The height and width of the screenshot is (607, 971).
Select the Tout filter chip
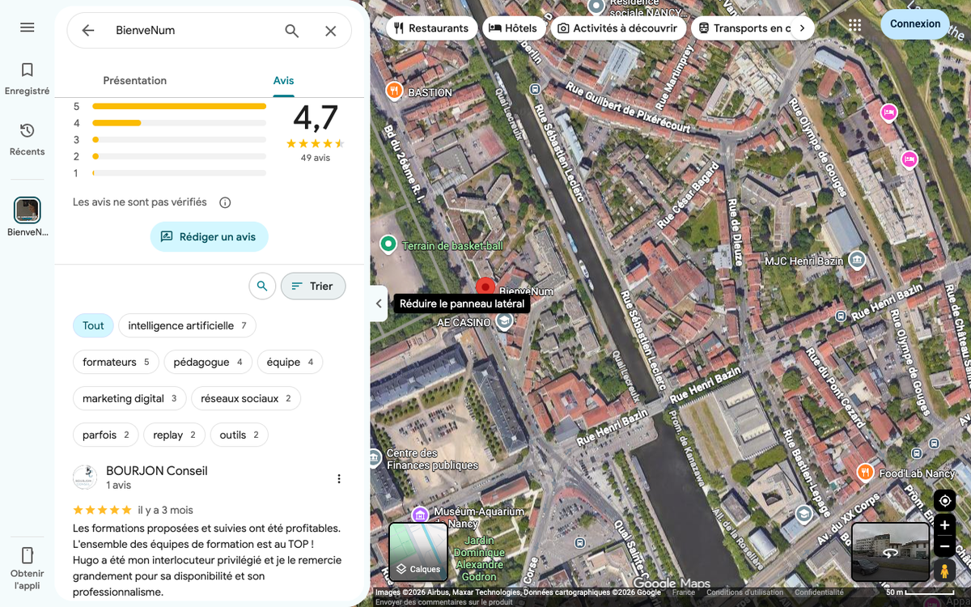pyautogui.click(x=93, y=325)
